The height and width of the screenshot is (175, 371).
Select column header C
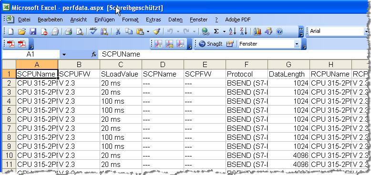121,64
